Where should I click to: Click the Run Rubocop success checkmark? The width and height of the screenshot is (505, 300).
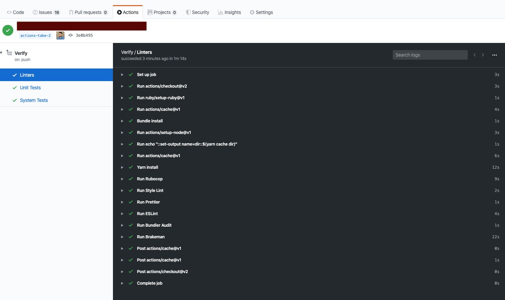[131, 179]
